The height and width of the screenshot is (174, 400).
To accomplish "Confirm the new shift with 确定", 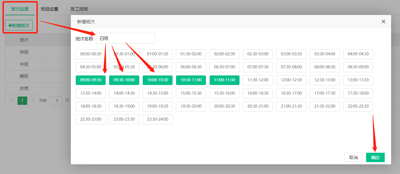I will 375,157.
